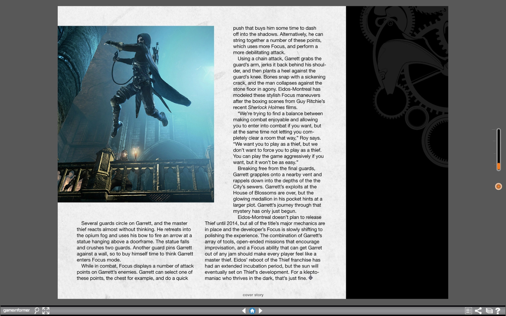Click the line "push that buys him some time to dash"
This screenshot has height=316, width=506.
pos(275,28)
